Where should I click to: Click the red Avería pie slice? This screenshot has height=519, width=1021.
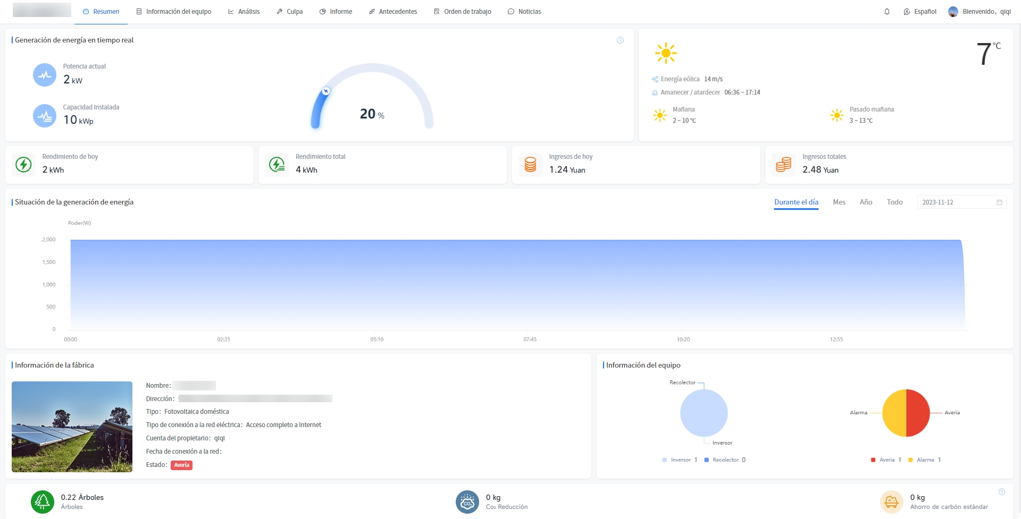[x=918, y=413]
